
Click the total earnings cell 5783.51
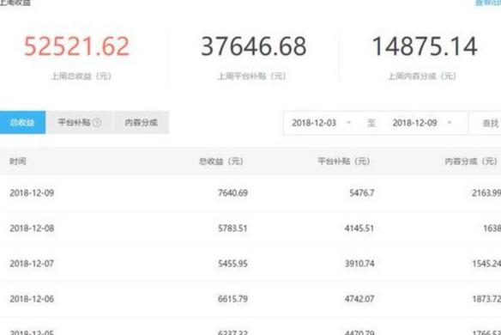pyautogui.click(x=232, y=228)
